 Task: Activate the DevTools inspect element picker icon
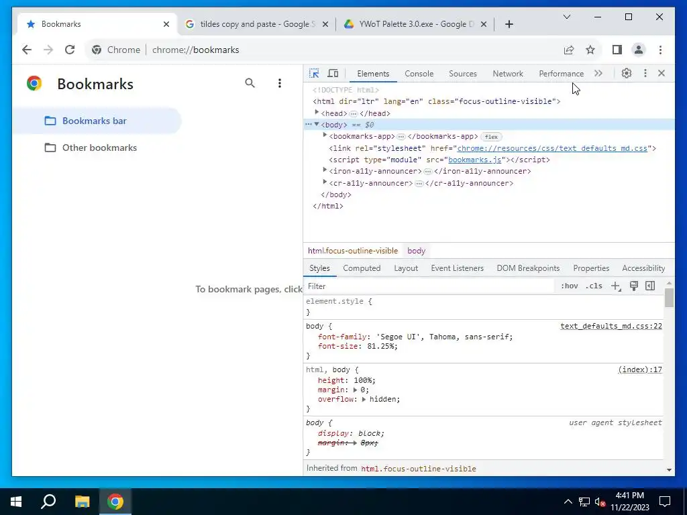click(314, 73)
